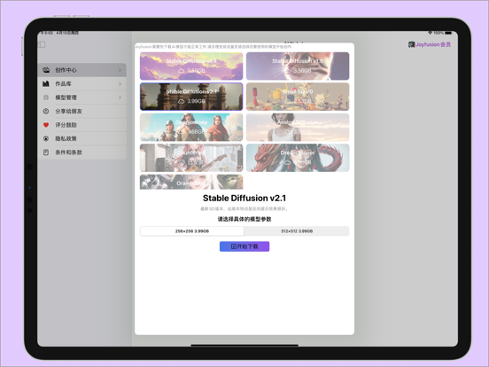Select the 256×256 3.99GB option

click(192, 231)
